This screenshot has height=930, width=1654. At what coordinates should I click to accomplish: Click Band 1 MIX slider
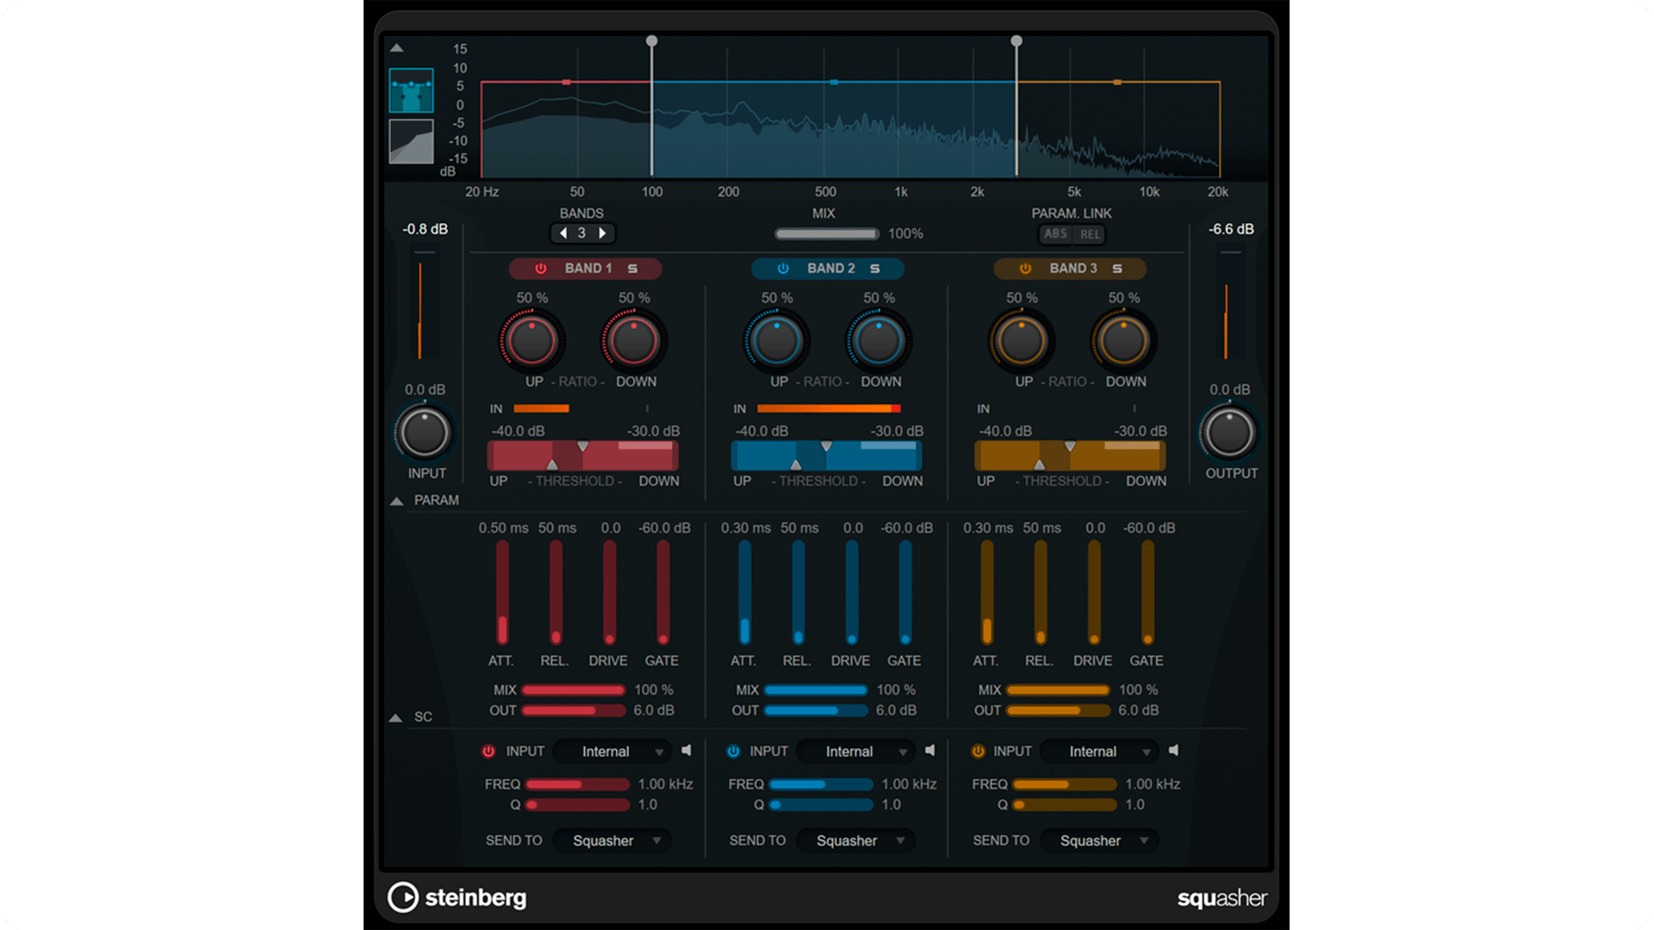coord(574,691)
